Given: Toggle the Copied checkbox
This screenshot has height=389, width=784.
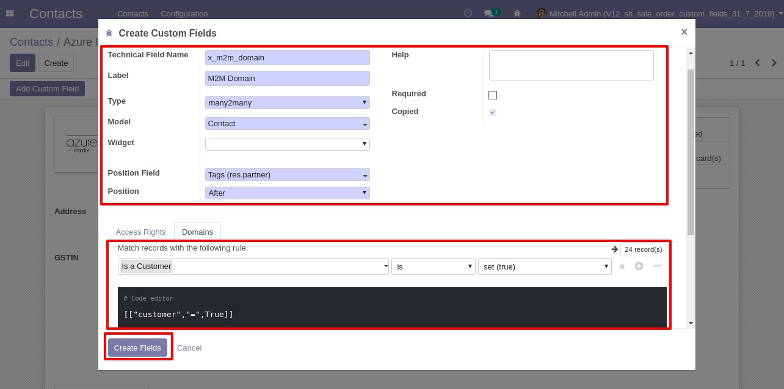Looking at the screenshot, I should [493, 113].
